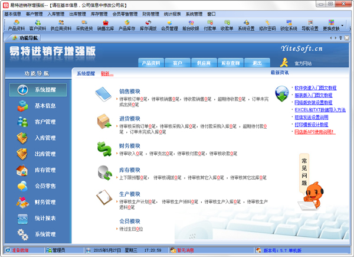
Task: Click the 销售出库 toolbar icon
Action: (x=106, y=25)
